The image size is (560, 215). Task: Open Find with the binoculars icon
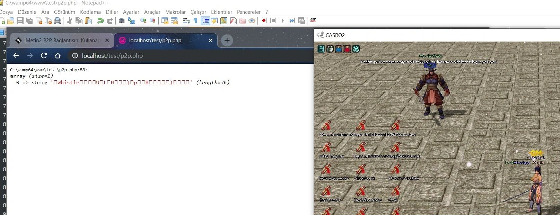[122, 21]
